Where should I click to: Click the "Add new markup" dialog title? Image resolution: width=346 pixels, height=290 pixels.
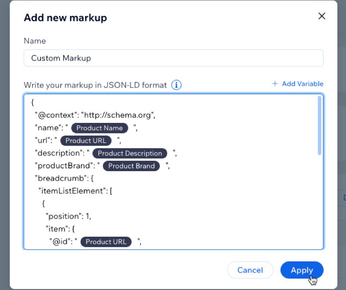(65, 18)
